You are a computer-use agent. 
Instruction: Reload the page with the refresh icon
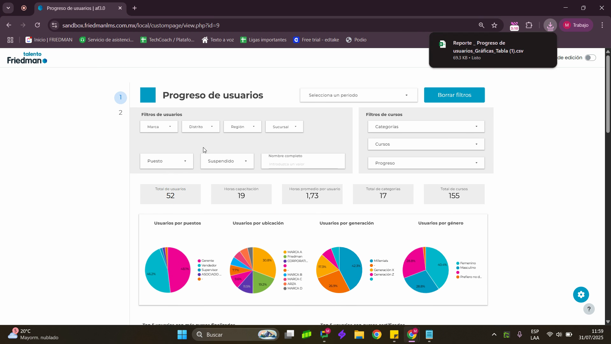(x=38, y=25)
